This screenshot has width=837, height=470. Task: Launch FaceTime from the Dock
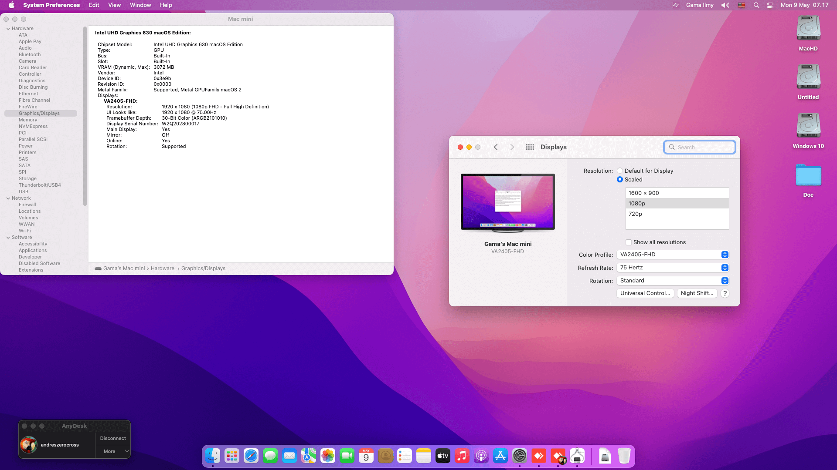347,456
